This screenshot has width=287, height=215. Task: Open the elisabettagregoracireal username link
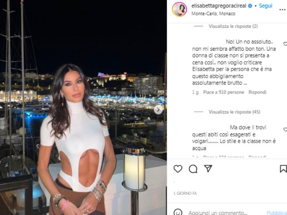219,6
